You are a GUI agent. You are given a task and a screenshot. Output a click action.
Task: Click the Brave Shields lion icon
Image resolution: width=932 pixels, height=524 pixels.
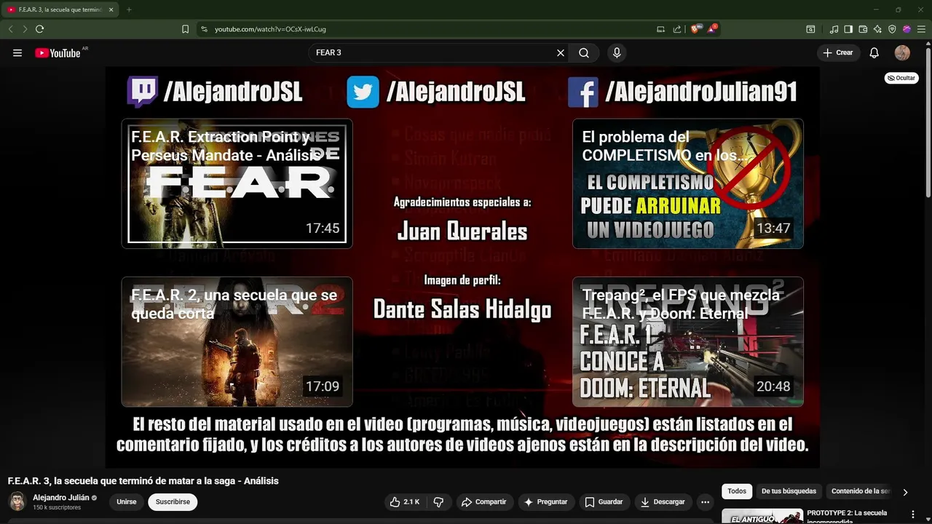pos(695,29)
